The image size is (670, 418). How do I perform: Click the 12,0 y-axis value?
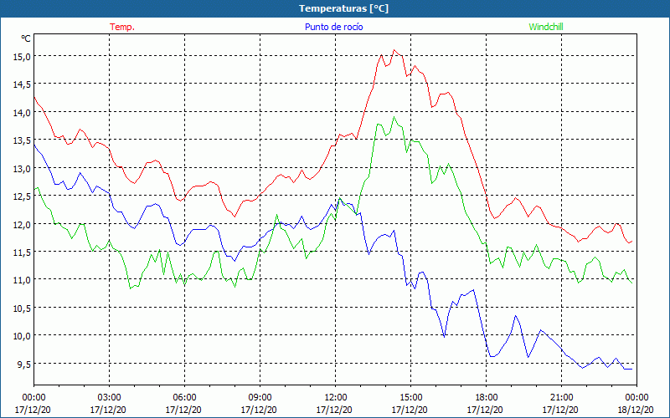pos(23,224)
